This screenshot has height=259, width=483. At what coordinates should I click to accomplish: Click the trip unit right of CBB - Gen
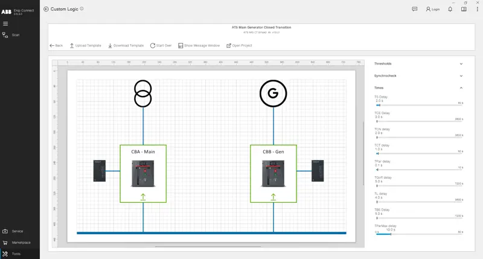pos(318,170)
